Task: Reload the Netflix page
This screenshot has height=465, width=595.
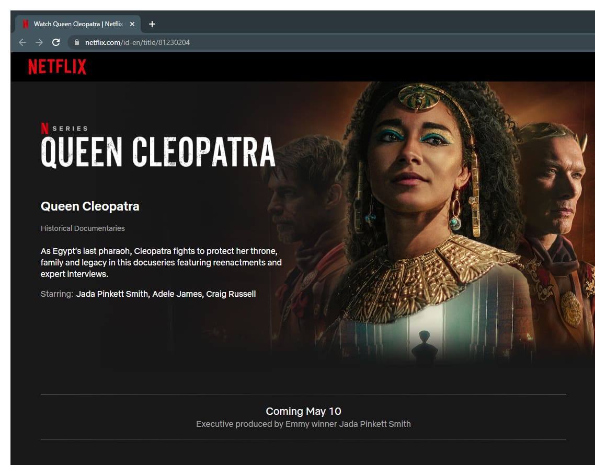Action: tap(56, 42)
